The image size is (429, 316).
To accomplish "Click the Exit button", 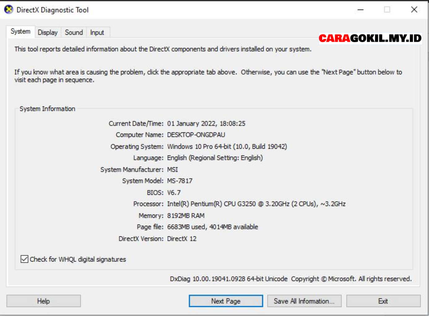I will tap(383, 301).
